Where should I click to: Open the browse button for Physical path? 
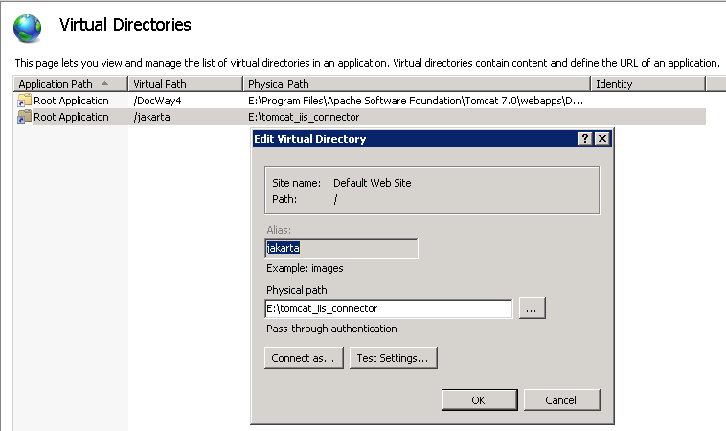click(x=533, y=308)
